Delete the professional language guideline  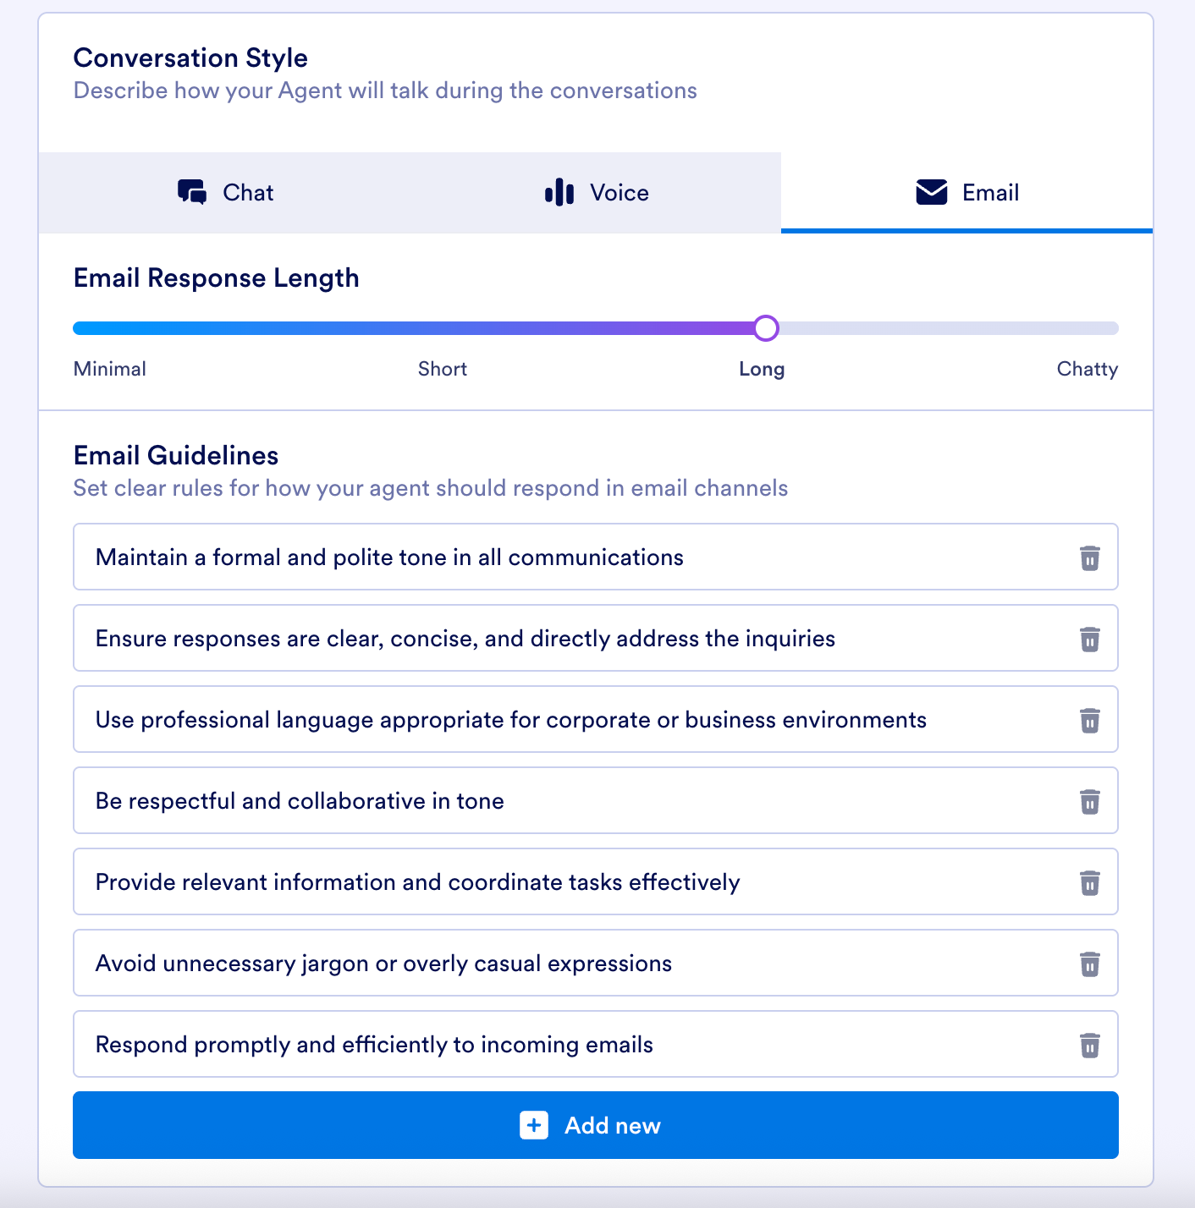pyautogui.click(x=1089, y=720)
